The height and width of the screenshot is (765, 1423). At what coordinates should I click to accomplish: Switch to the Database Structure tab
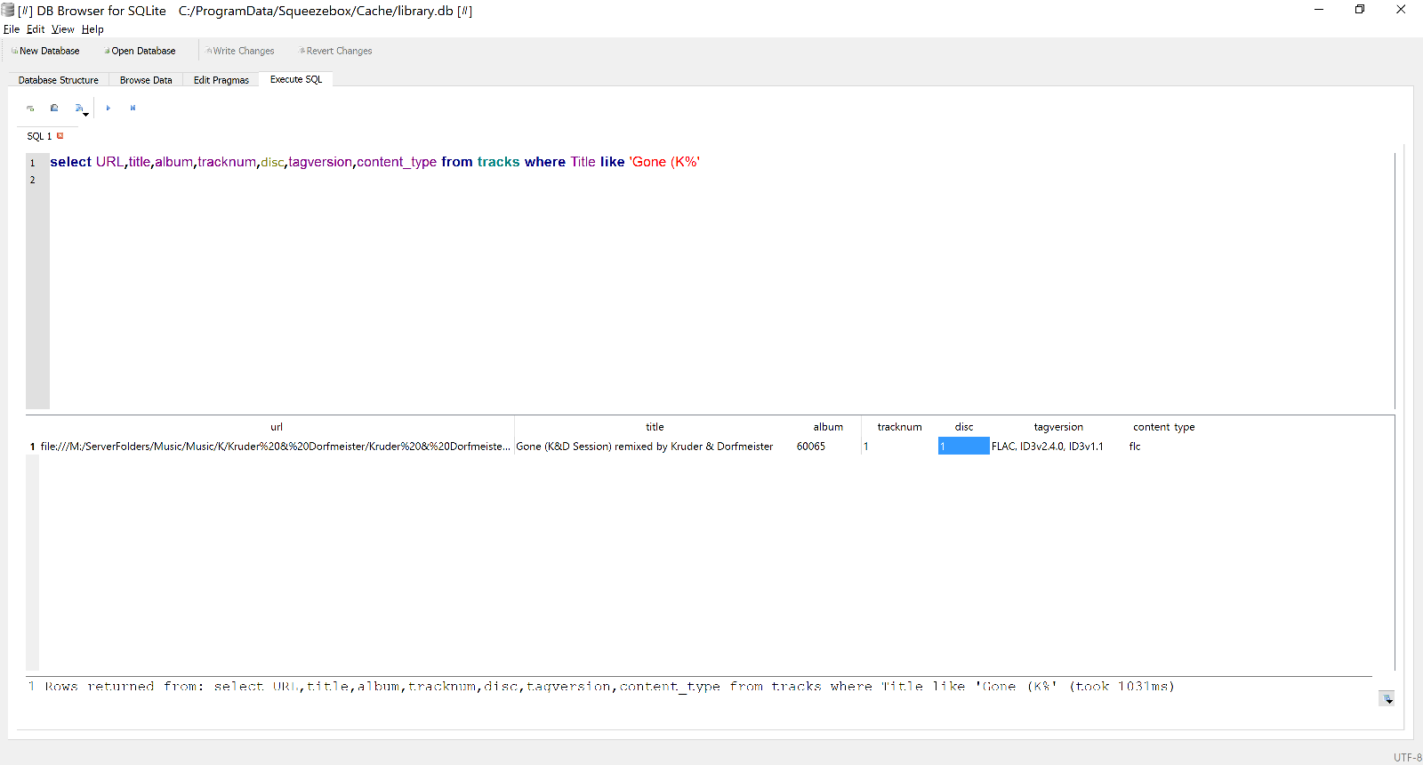[x=58, y=80]
